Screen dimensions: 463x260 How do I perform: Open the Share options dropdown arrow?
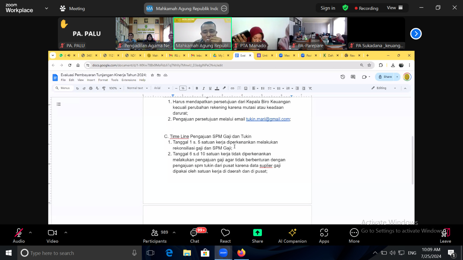click(x=397, y=77)
